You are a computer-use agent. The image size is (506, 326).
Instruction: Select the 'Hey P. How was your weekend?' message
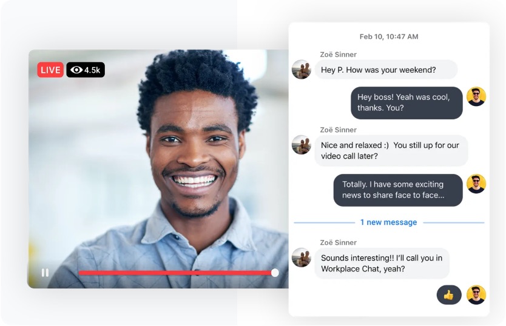click(x=378, y=70)
